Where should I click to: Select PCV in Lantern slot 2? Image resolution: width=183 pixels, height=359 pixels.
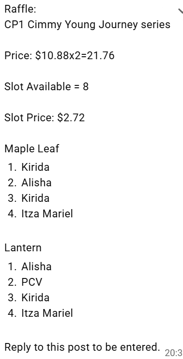pos(32,282)
